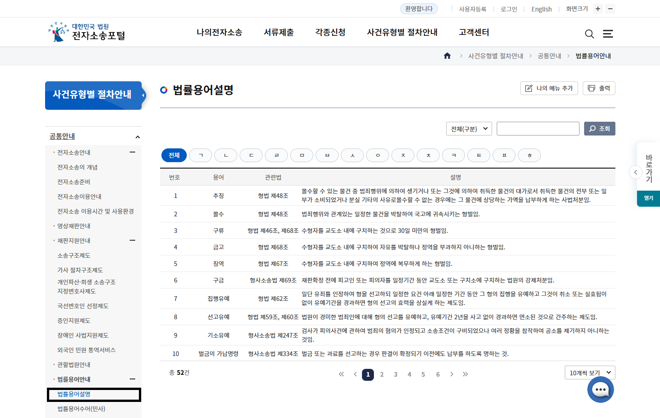This screenshot has height=418, width=660.
Task: Open the 10개씩 보기 page size dropdown
Action: tap(589, 373)
